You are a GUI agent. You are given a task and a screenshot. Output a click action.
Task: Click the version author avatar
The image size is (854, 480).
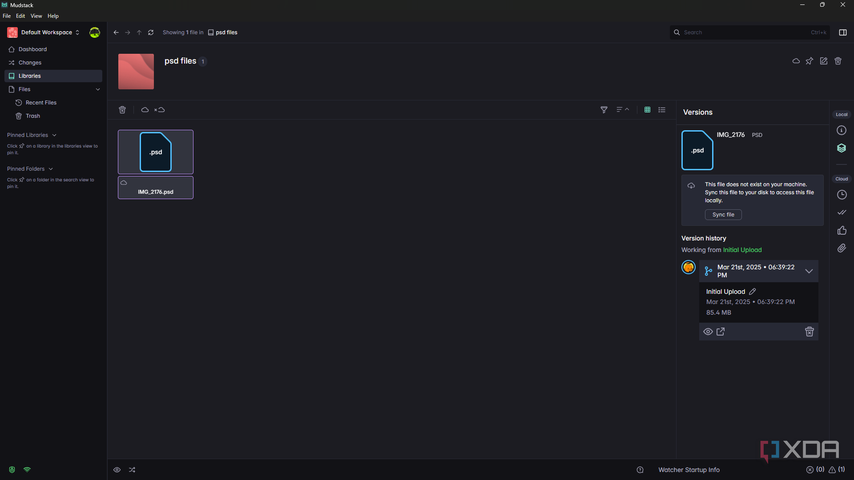[689, 267]
